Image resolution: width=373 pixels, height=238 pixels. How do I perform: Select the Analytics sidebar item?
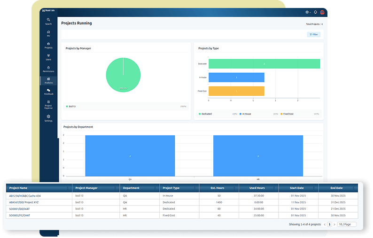click(48, 80)
